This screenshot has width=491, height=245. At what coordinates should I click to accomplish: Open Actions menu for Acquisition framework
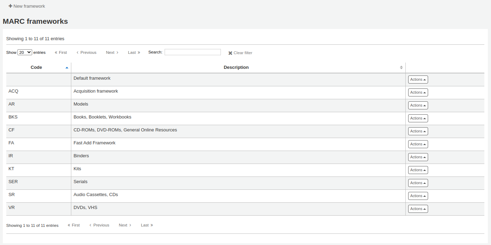coord(418,93)
